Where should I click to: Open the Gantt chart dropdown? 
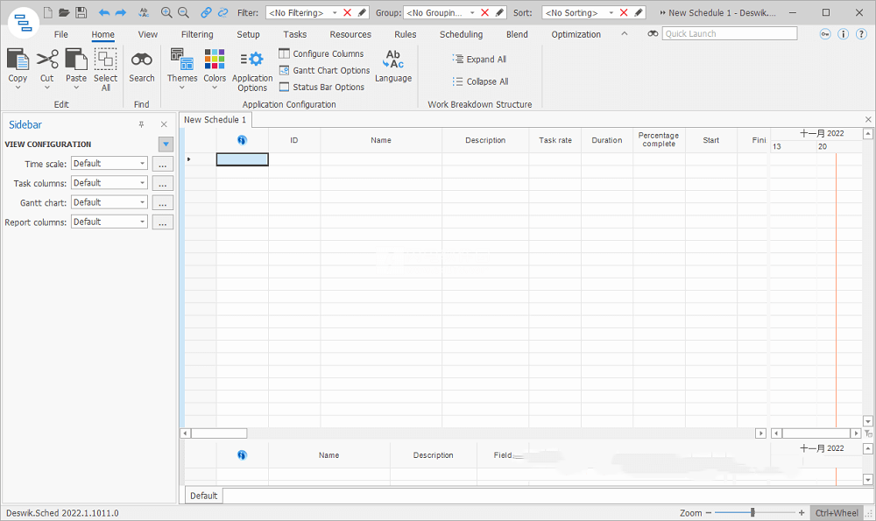[x=143, y=202]
